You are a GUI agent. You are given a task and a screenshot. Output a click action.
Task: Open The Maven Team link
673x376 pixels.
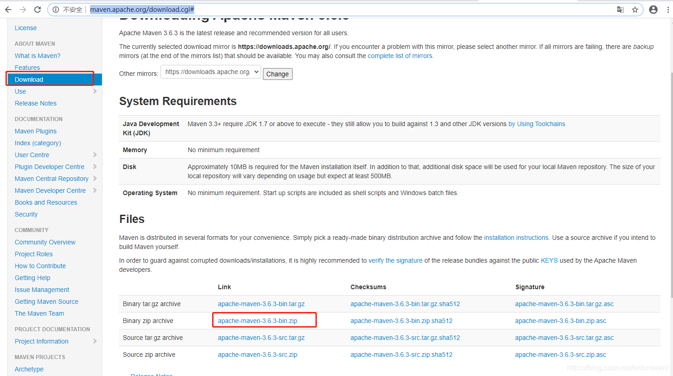[39, 313]
